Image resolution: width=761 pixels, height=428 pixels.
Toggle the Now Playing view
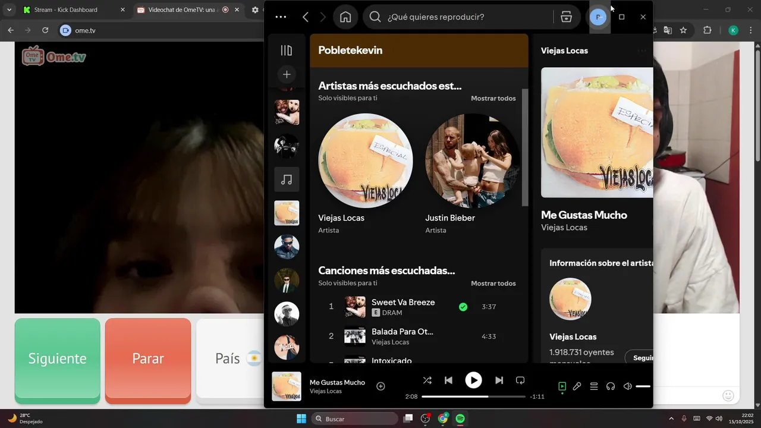(x=562, y=386)
